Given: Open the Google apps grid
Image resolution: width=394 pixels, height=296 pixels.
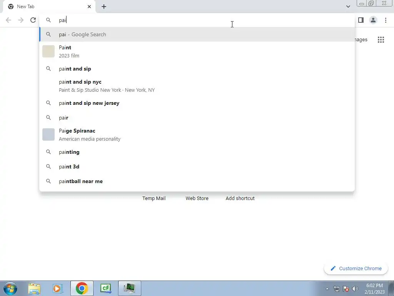Looking at the screenshot, I should point(381,40).
